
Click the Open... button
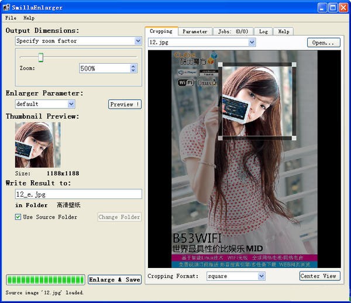pos(324,43)
